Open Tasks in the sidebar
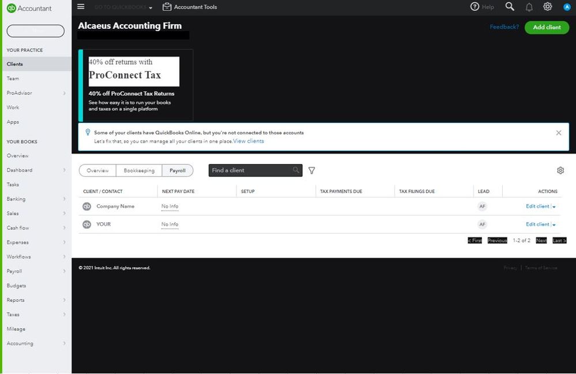The width and height of the screenshot is (576, 374). [x=13, y=185]
